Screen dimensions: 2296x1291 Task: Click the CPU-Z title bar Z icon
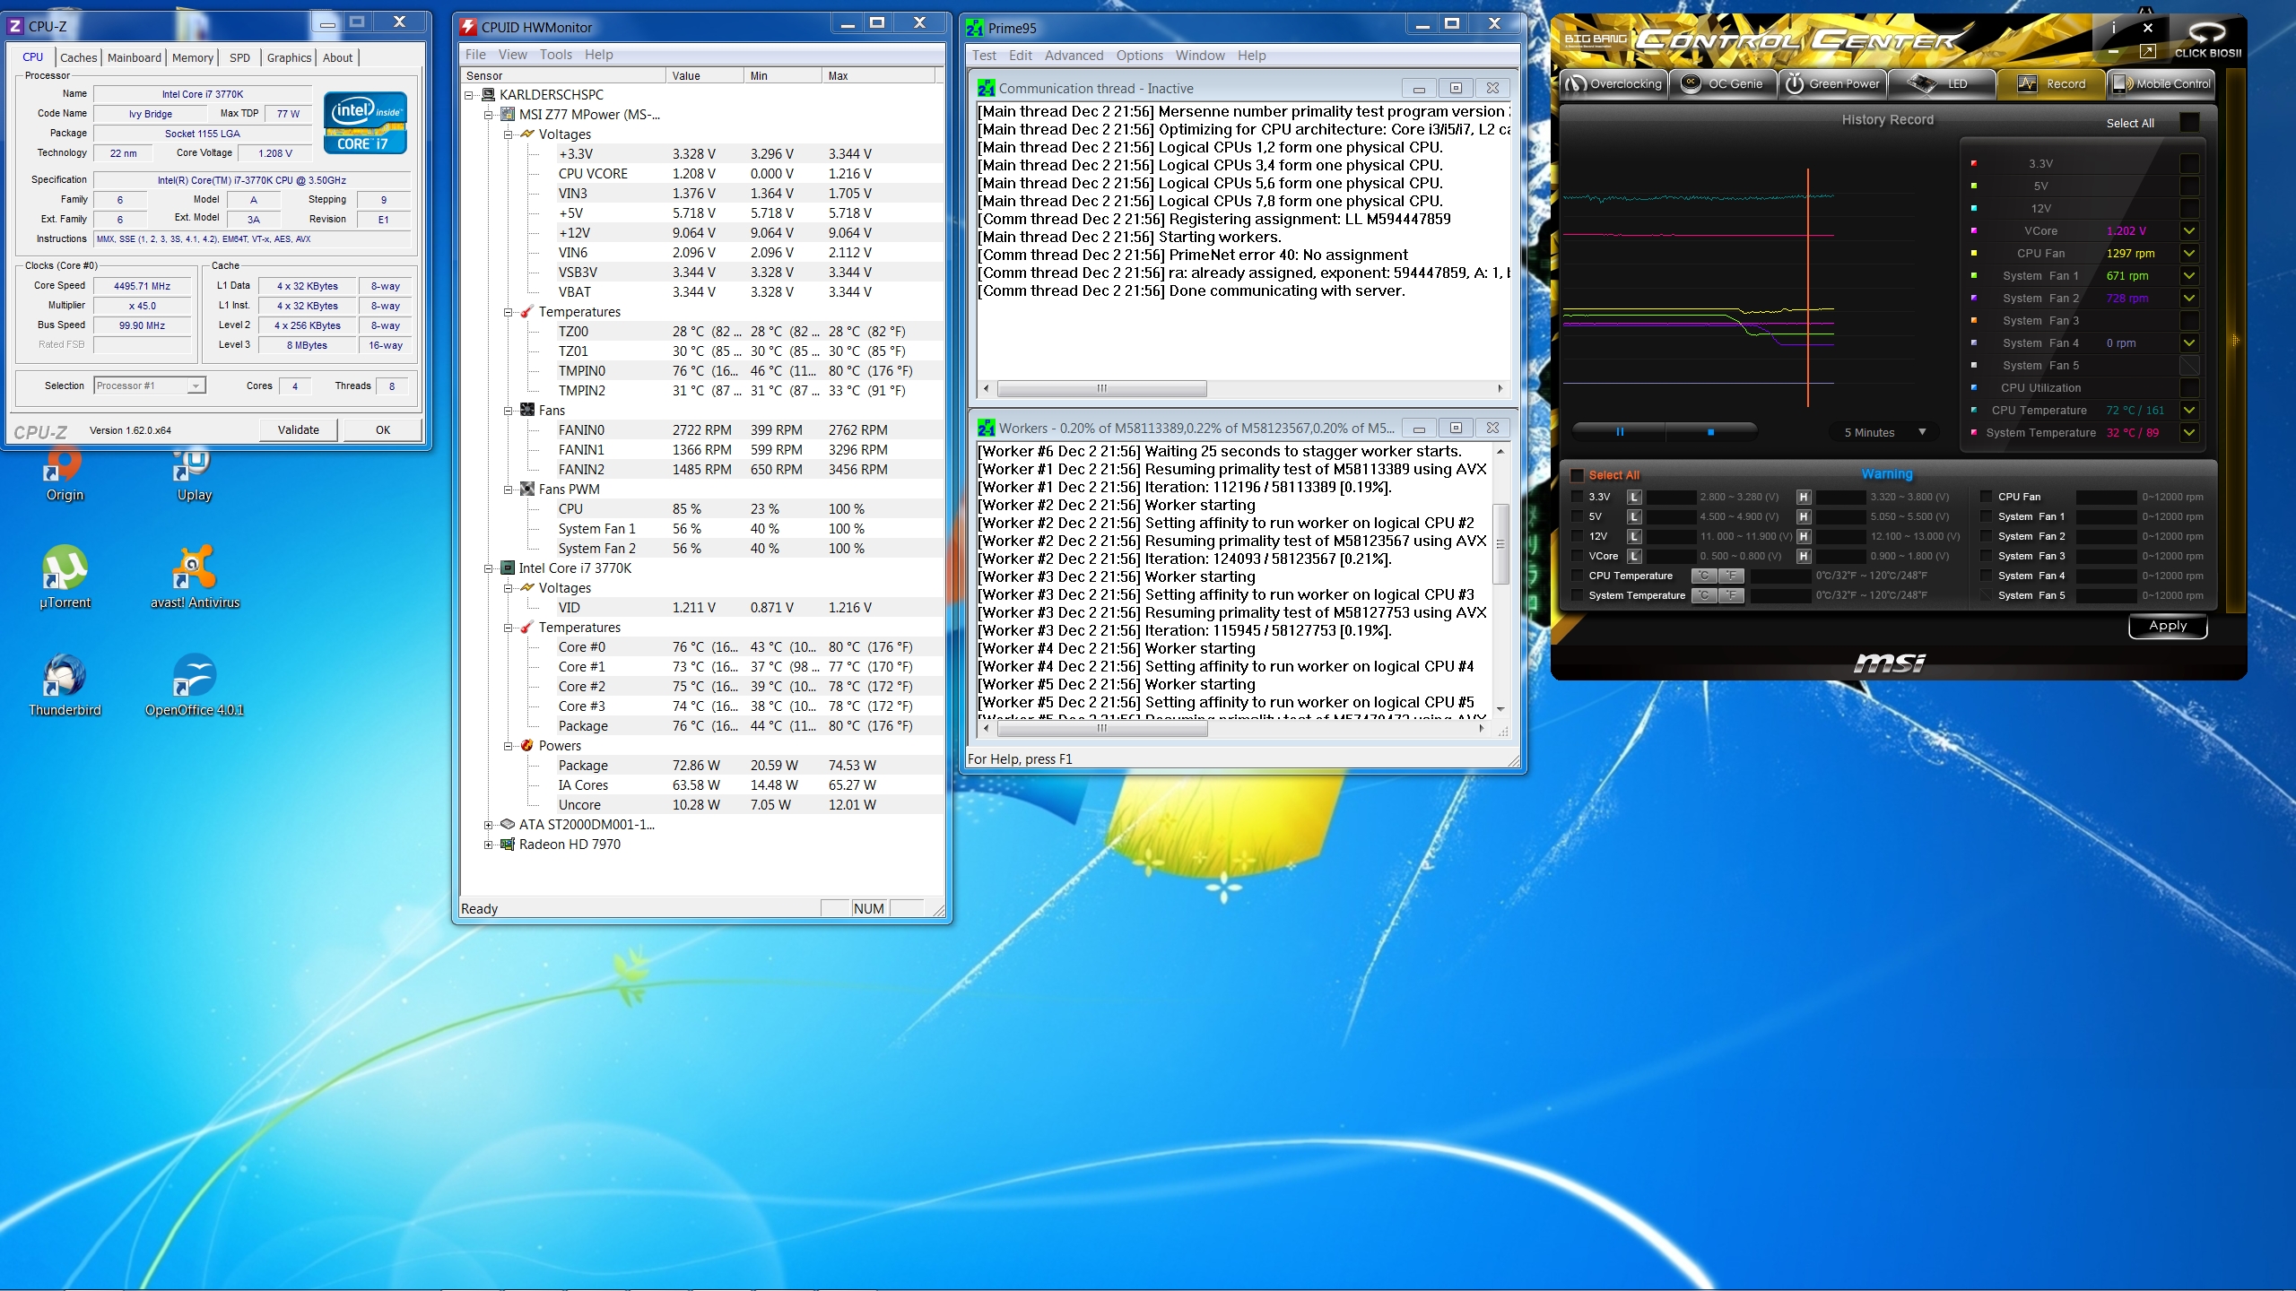point(15,26)
